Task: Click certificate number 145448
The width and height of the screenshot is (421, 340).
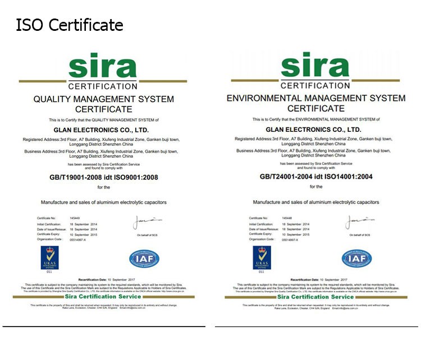Action: coord(287,218)
